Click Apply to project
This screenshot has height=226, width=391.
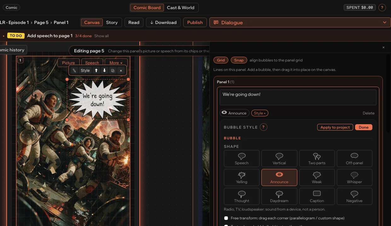click(335, 127)
